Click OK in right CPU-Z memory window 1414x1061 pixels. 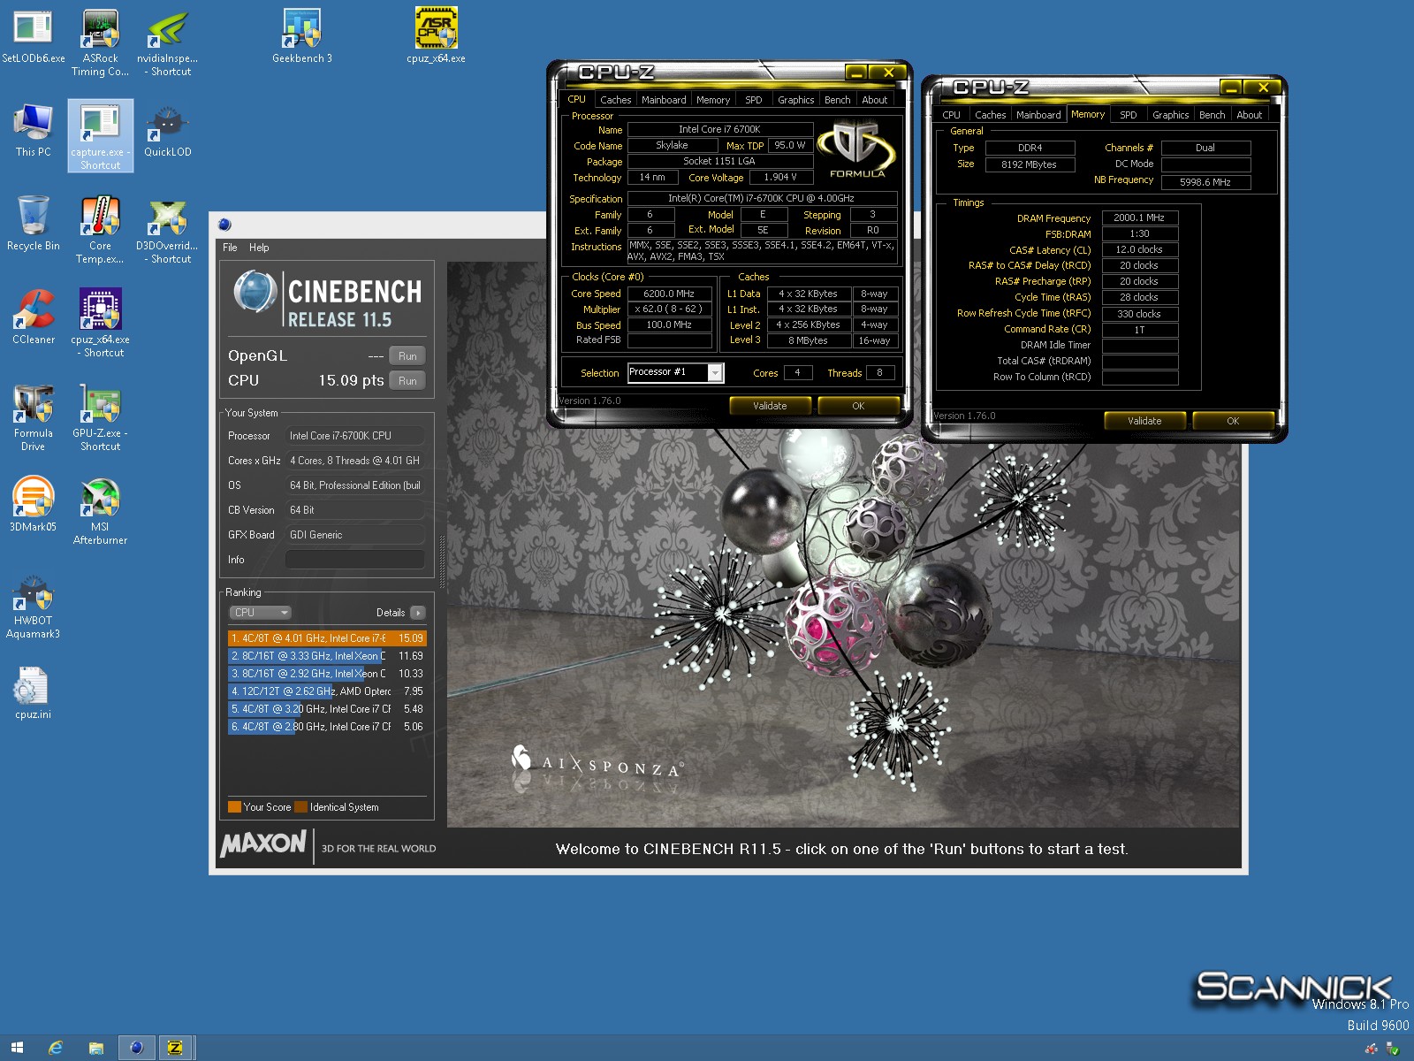coord(1233,421)
